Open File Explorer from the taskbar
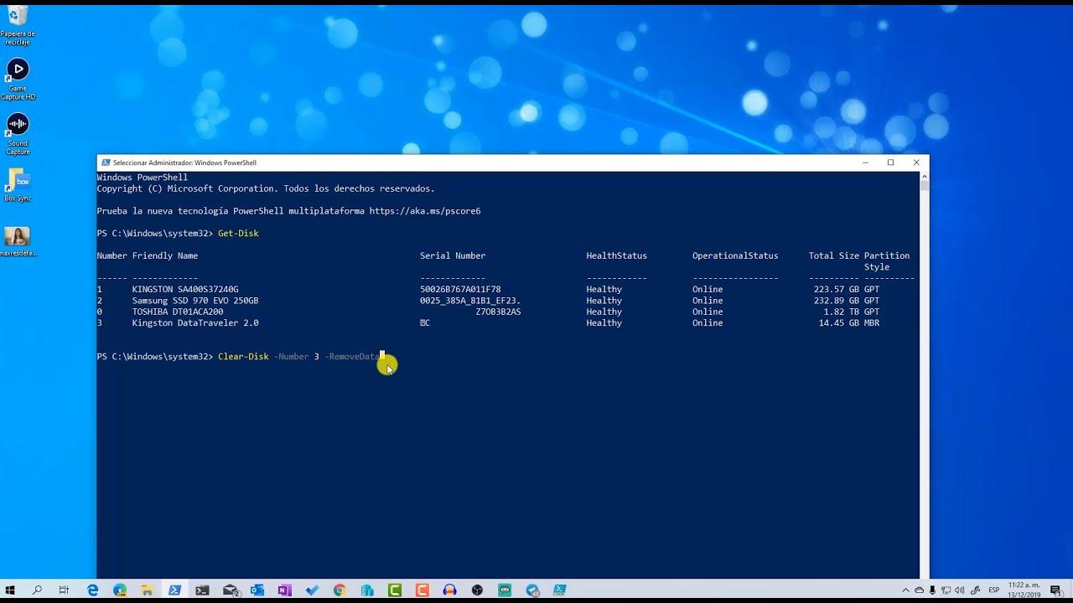The width and height of the screenshot is (1073, 603). point(147,590)
